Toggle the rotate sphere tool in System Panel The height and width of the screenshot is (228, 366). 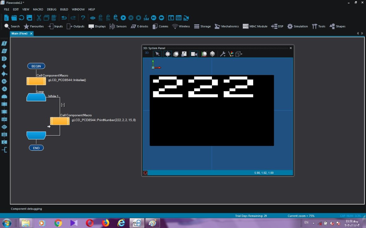tap(176, 54)
